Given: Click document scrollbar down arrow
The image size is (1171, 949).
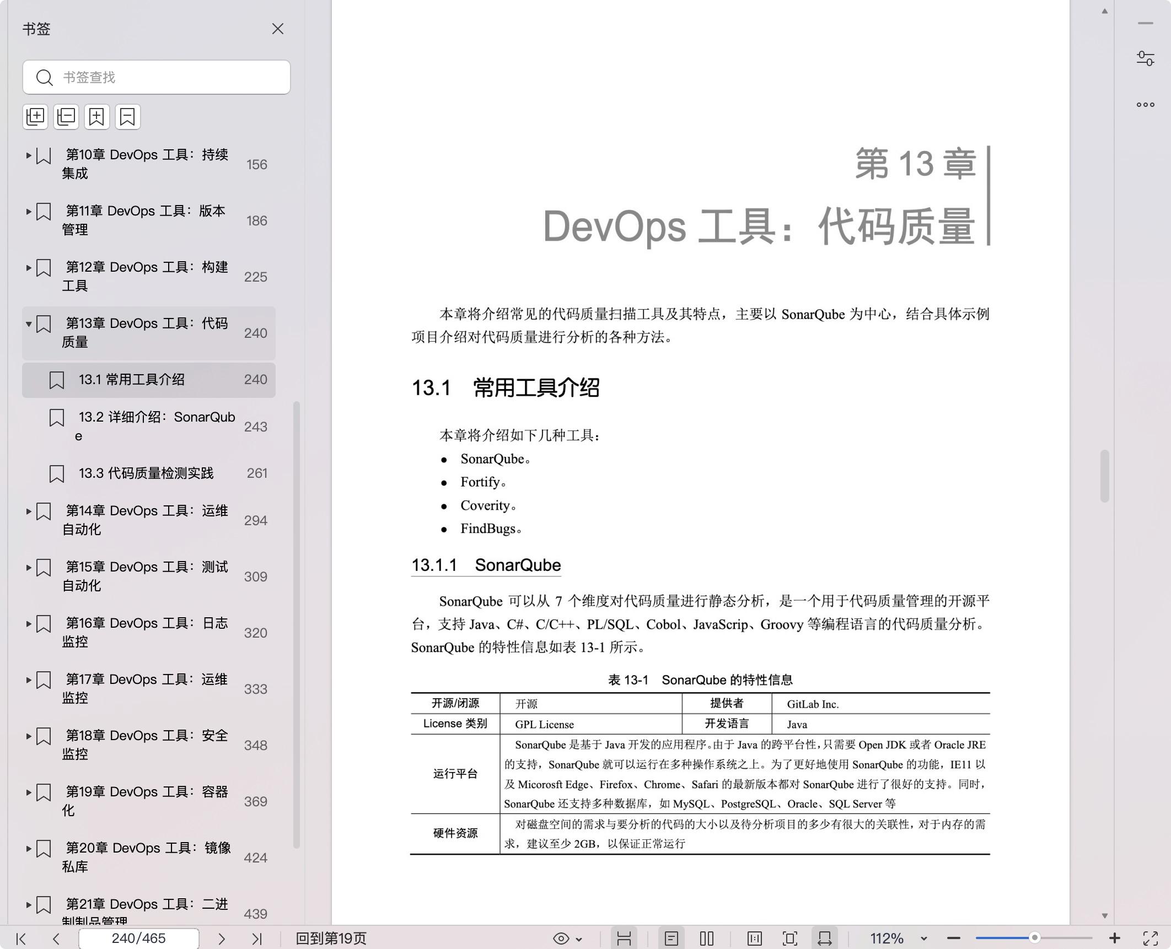Looking at the screenshot, I should 1105,915.
